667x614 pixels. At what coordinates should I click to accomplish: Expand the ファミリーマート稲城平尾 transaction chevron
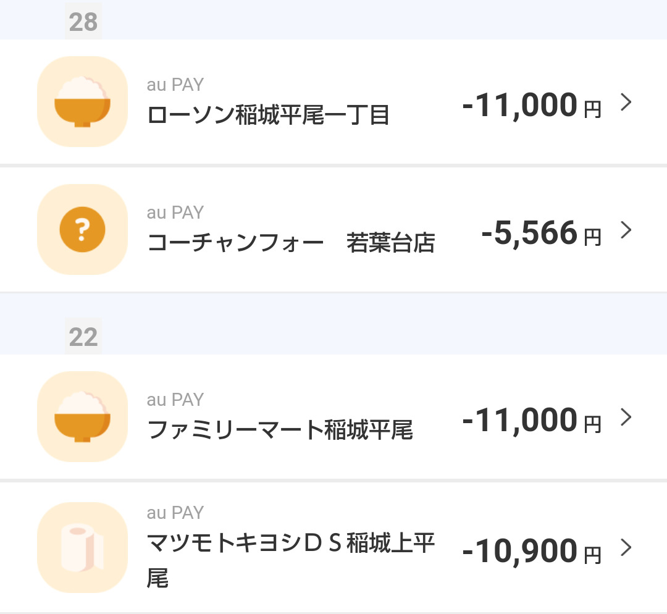[x=626, y=418]
